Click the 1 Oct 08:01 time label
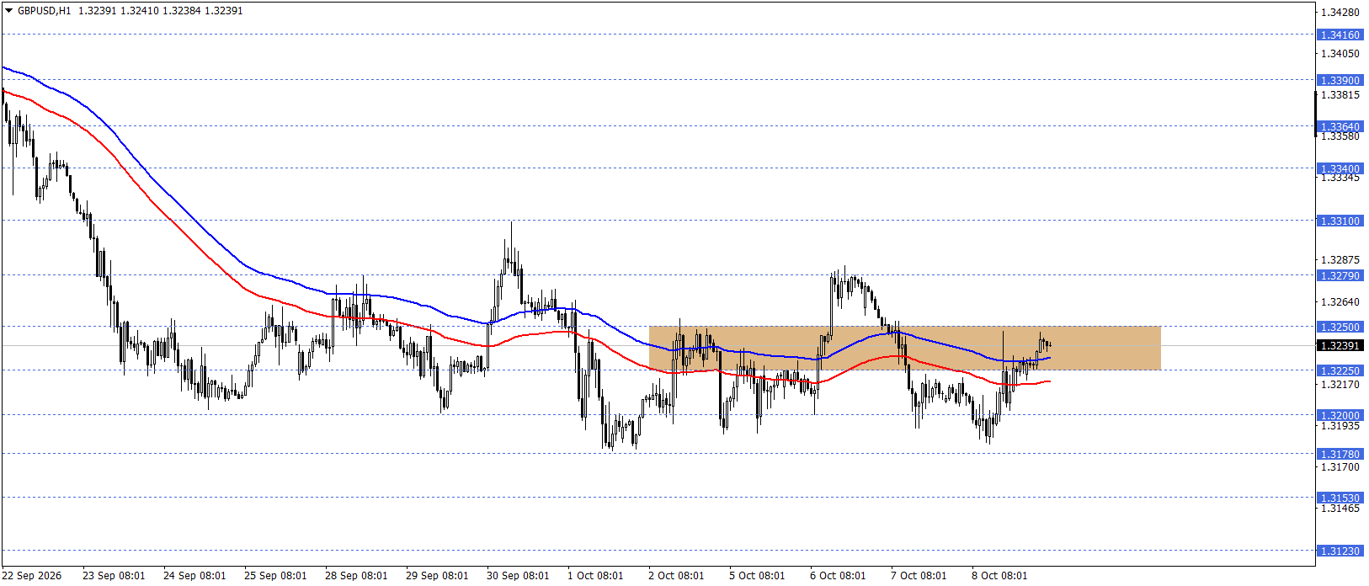The image size is (1369, 586). tap(595, 576)
